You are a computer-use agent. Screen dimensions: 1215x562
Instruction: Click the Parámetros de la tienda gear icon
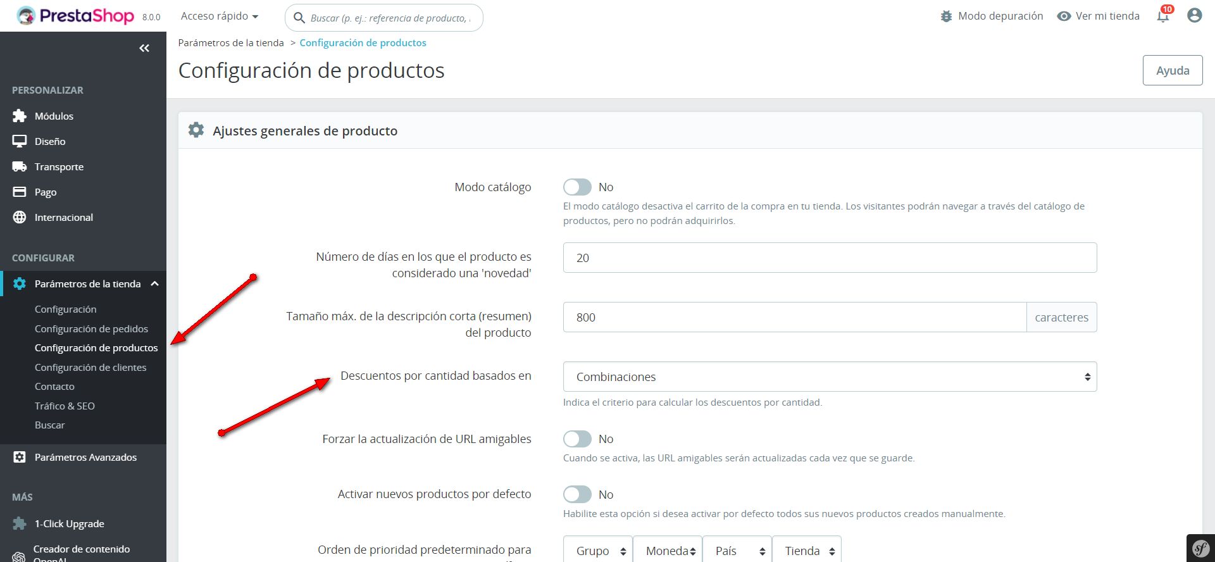click(x=20, y=284)
